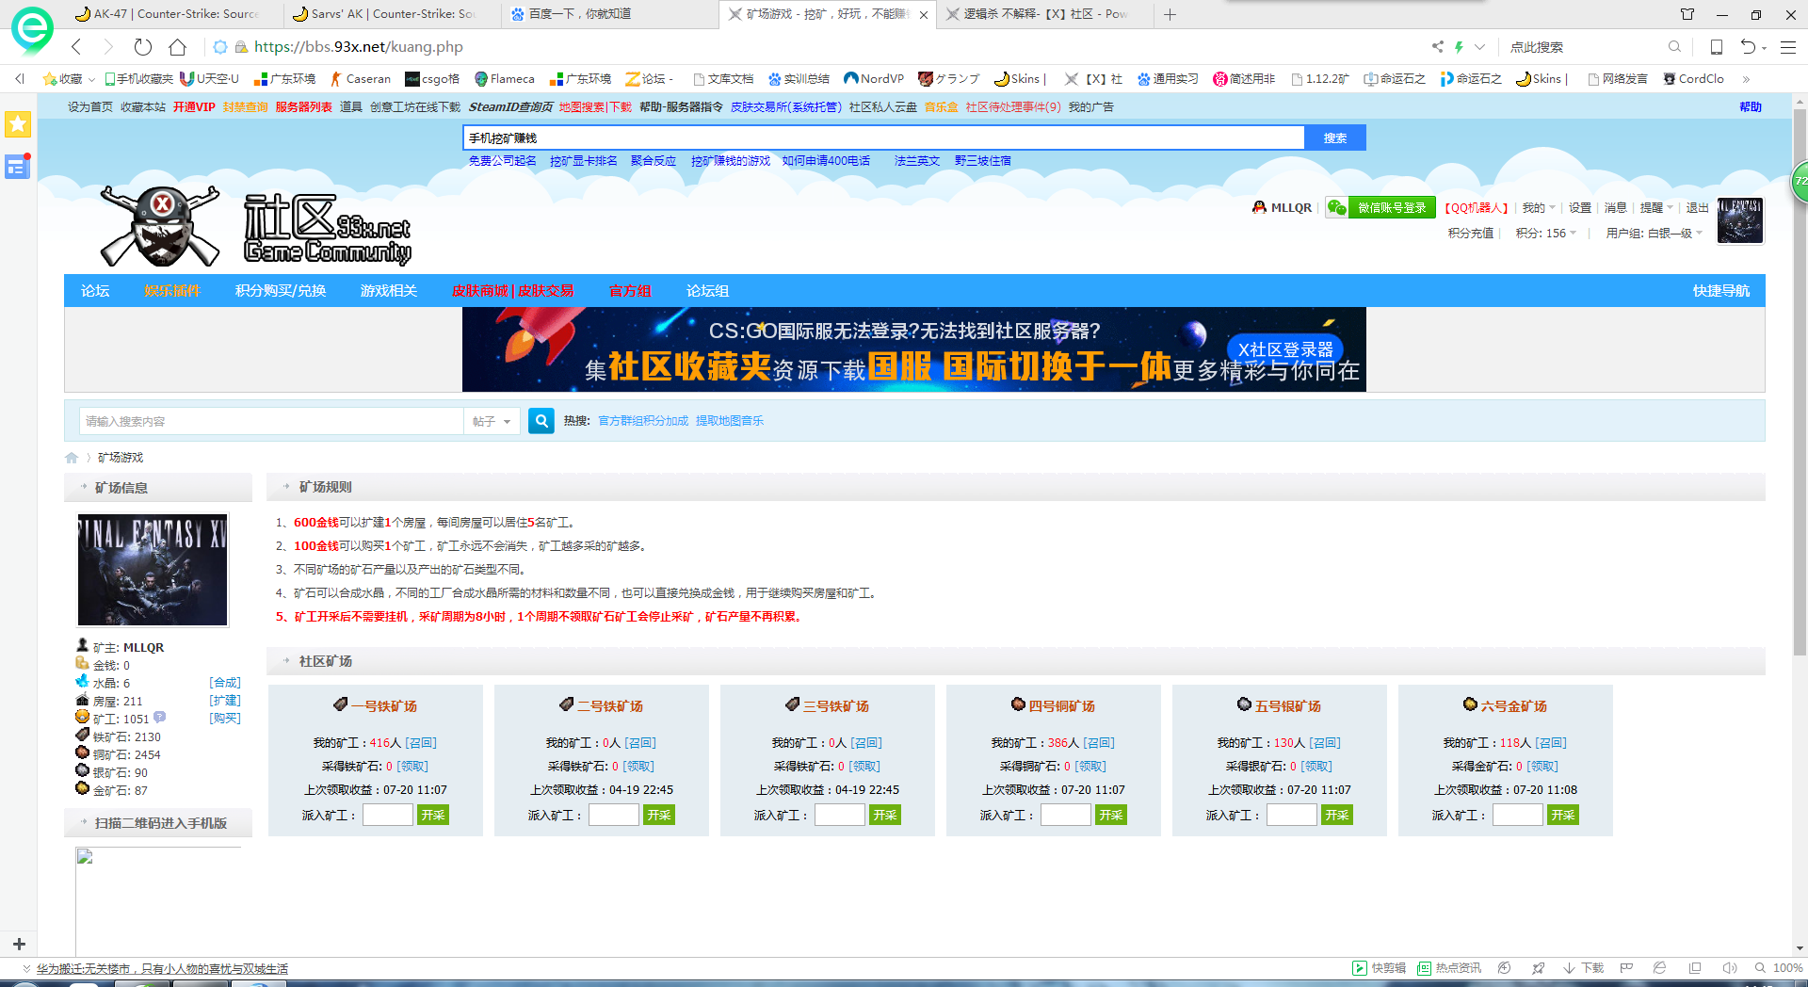Click the X社区登录器 banner button

click(x=1286, y=348)
